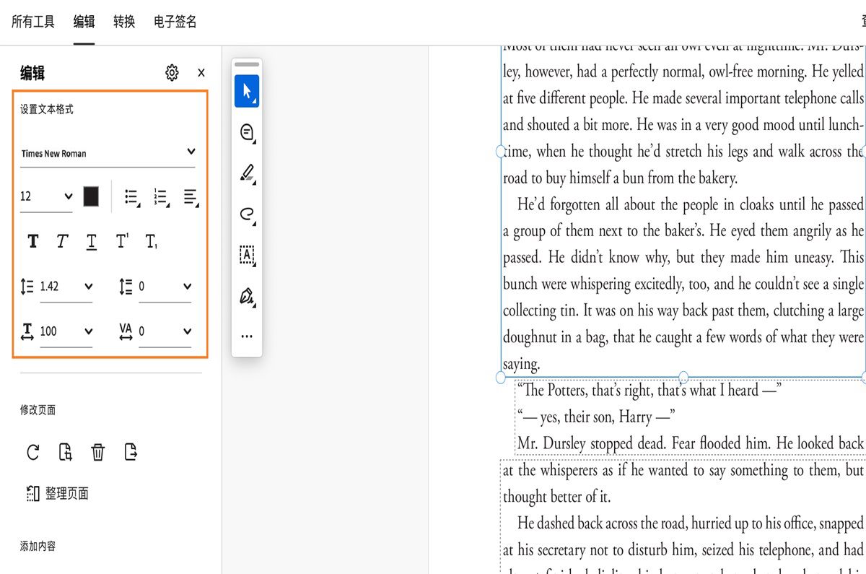The width and height of the screenshot is (866, 574).
Task: Click the line "“— yes, their son, Harry —”"
Action: click(x=596, y=417)
